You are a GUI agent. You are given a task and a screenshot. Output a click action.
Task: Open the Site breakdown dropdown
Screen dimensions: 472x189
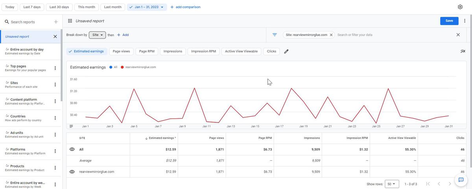point(98,35)
